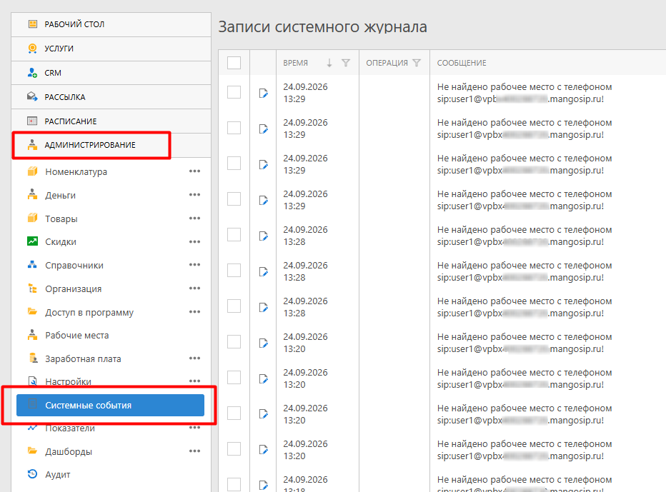Click the Аудит clock icon
Viewport: 666px width, 492px height.
(32, 474)
